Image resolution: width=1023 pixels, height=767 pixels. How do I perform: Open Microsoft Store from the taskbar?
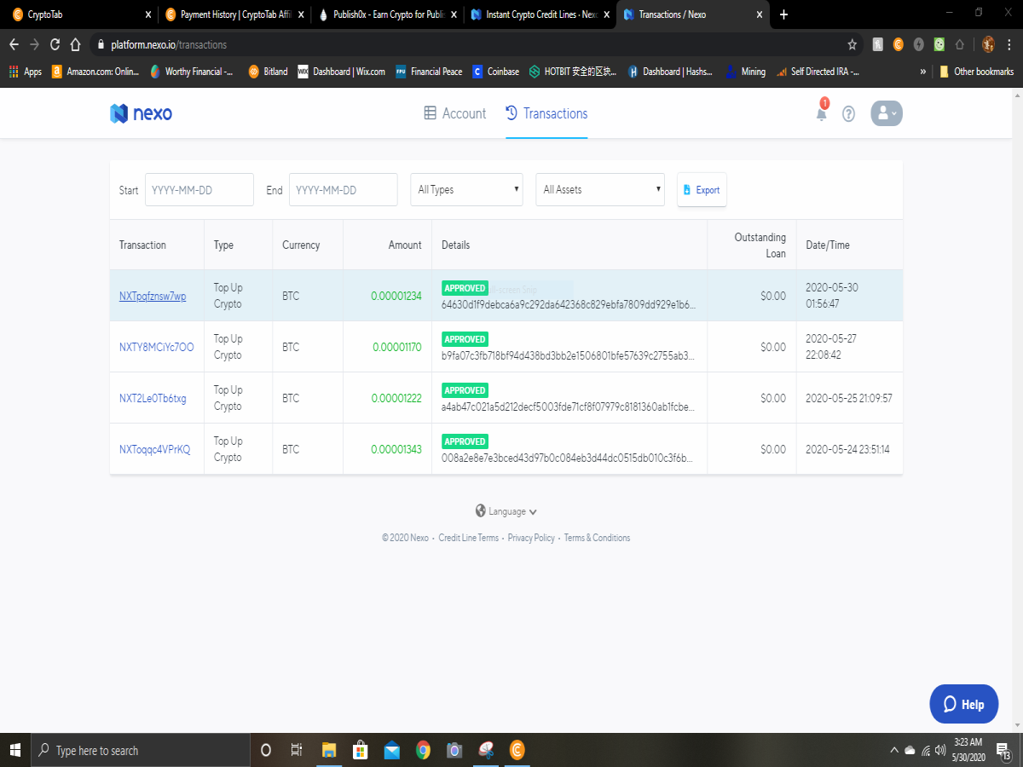(x=360, y=750)
